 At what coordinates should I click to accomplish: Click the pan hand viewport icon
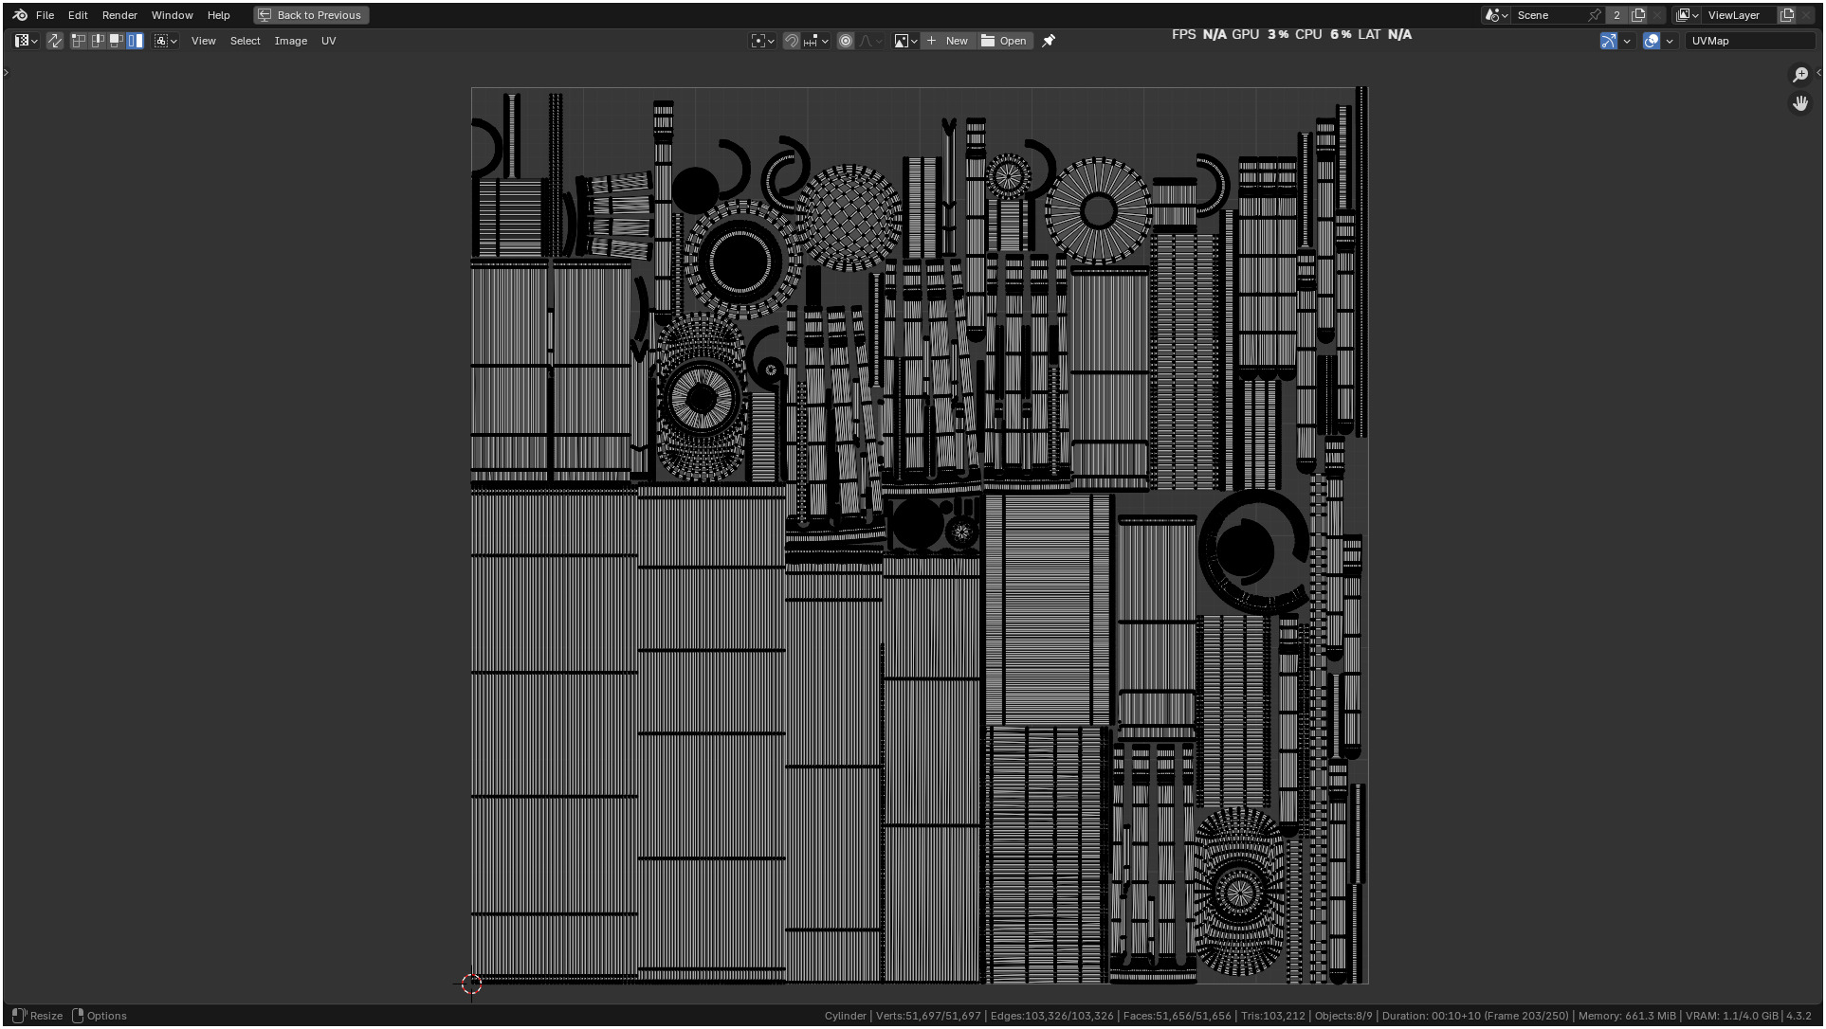[1799, 103]
